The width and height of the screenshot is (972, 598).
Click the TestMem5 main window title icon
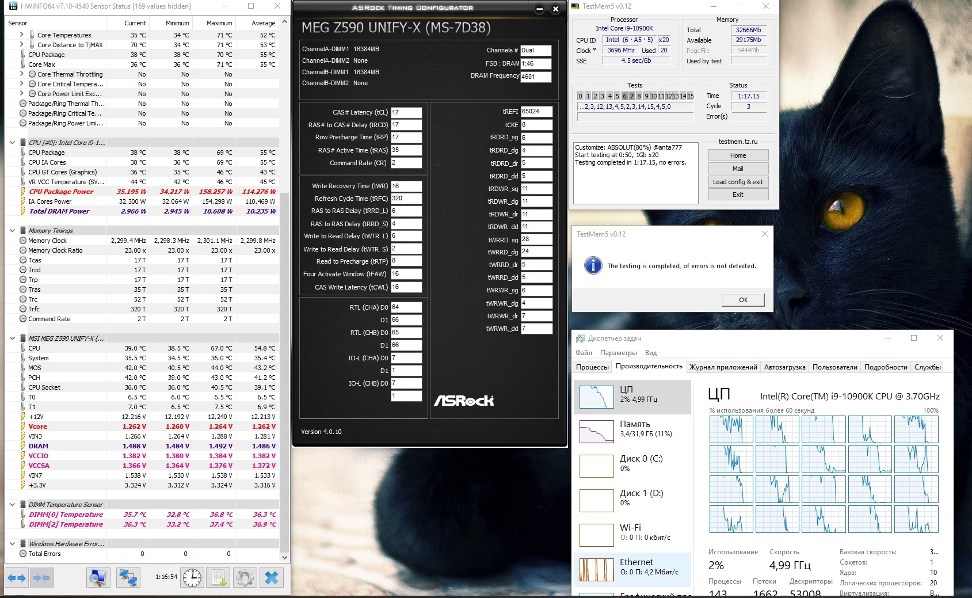575,6
